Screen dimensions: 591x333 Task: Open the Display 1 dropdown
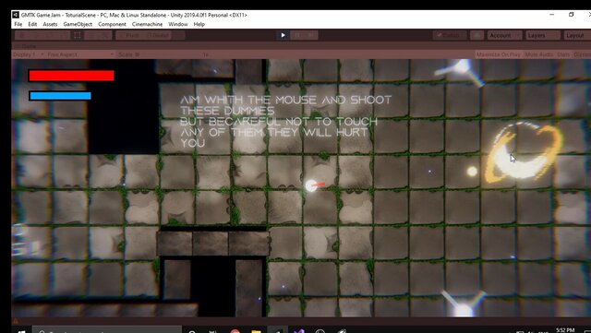29,54
